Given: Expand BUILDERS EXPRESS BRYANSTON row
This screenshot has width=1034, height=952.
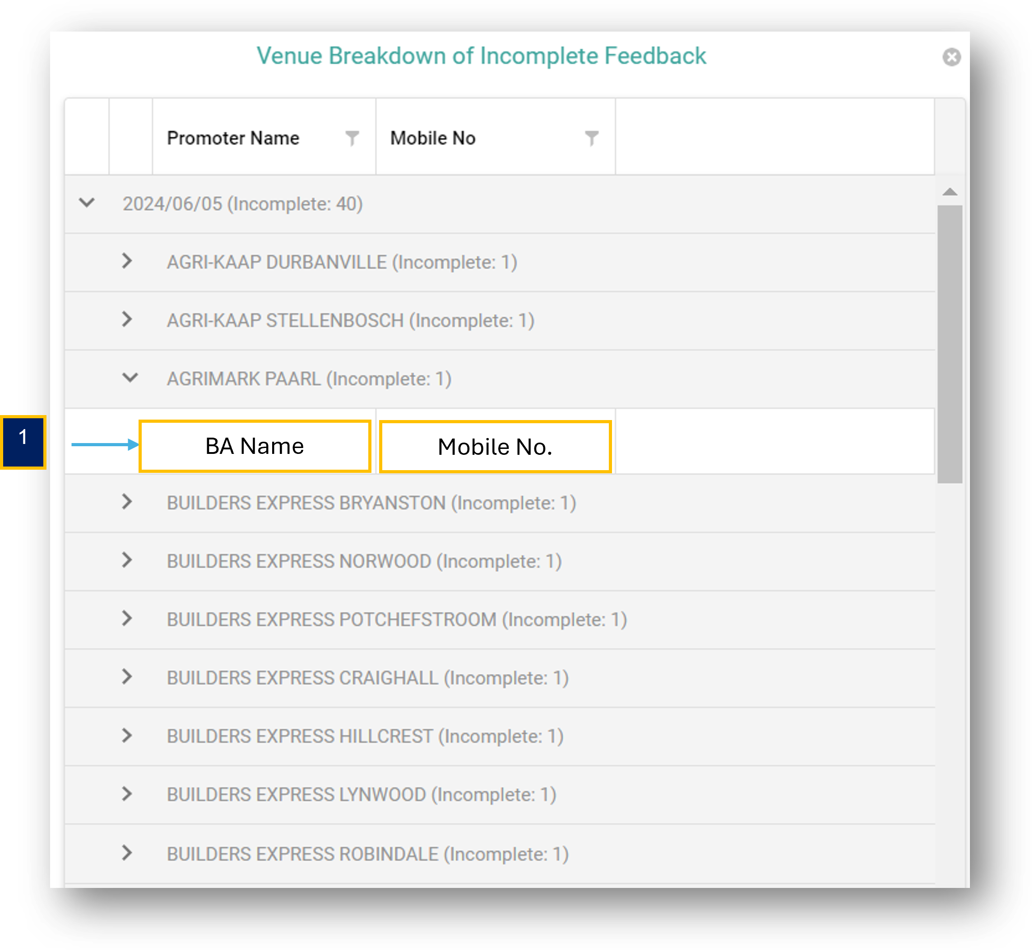Looking at the screenshot, I should pyautogui.click(x=127, y=501).
